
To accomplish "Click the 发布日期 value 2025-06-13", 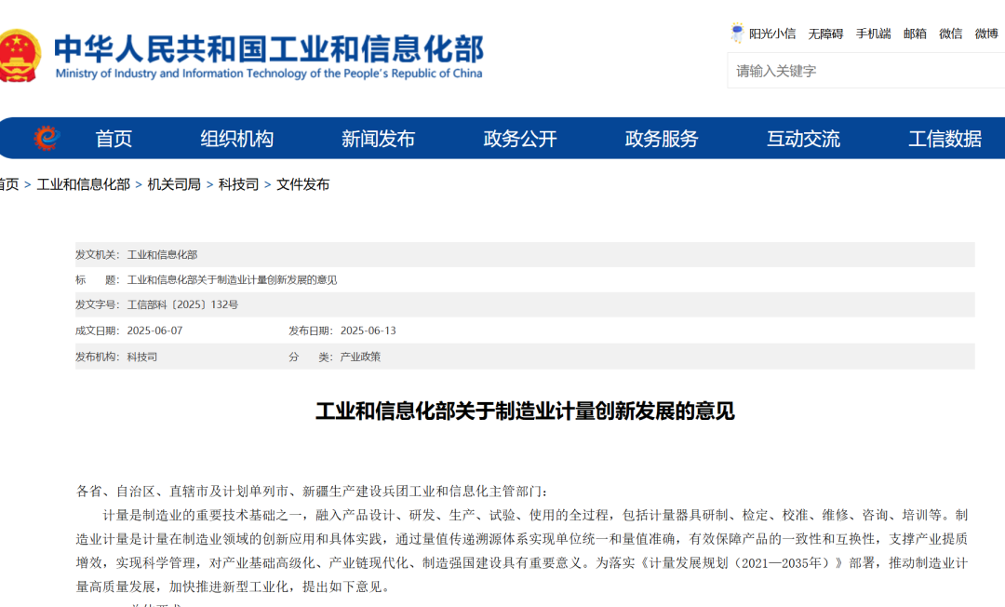I will coord(368,330).
